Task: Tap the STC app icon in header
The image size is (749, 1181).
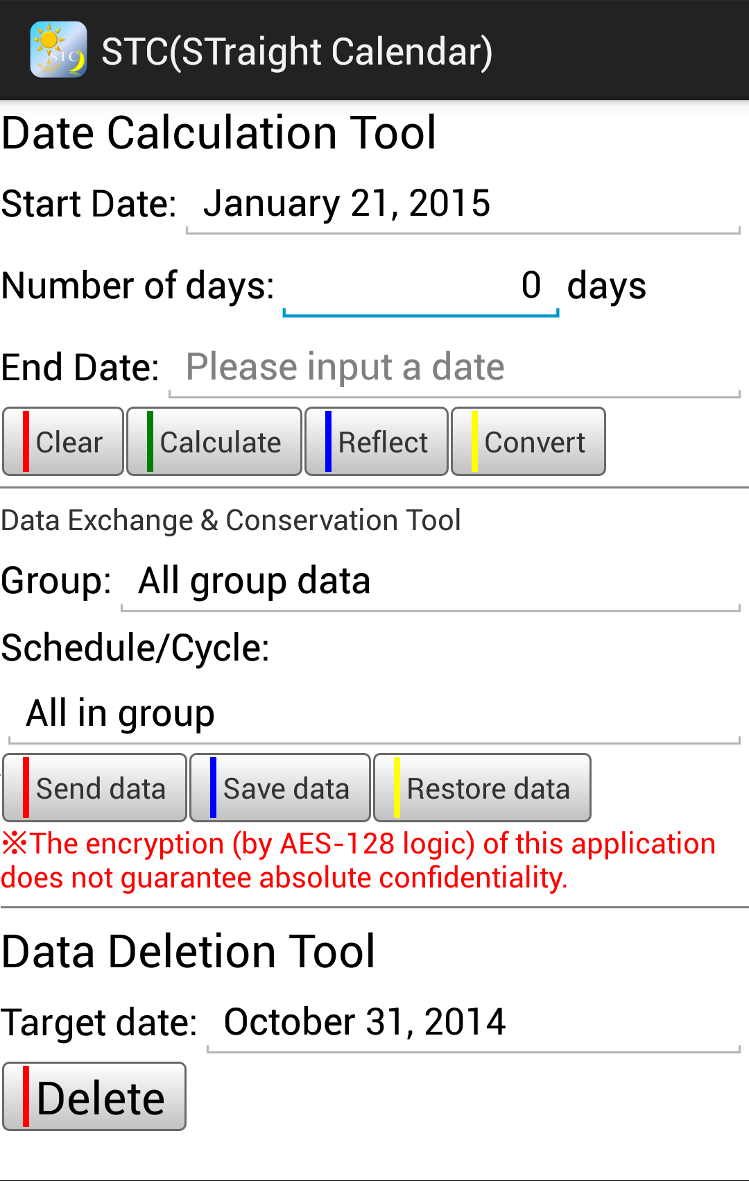Action: click(x=58, y=50)
